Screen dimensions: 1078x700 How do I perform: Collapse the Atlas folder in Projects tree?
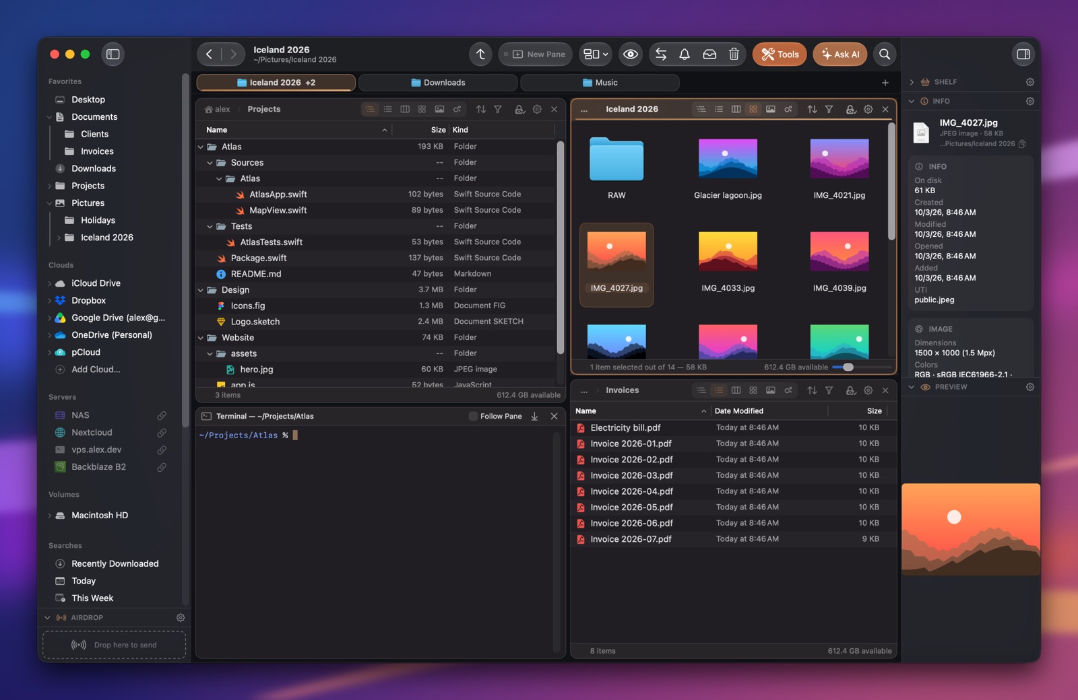click(201, 147)
